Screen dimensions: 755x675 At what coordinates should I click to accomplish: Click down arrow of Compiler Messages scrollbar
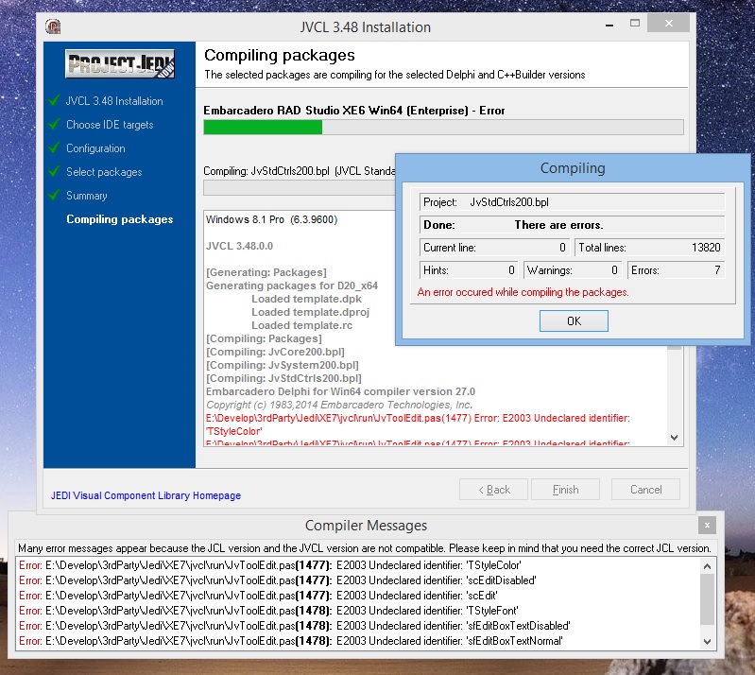(x=707, y=642)
